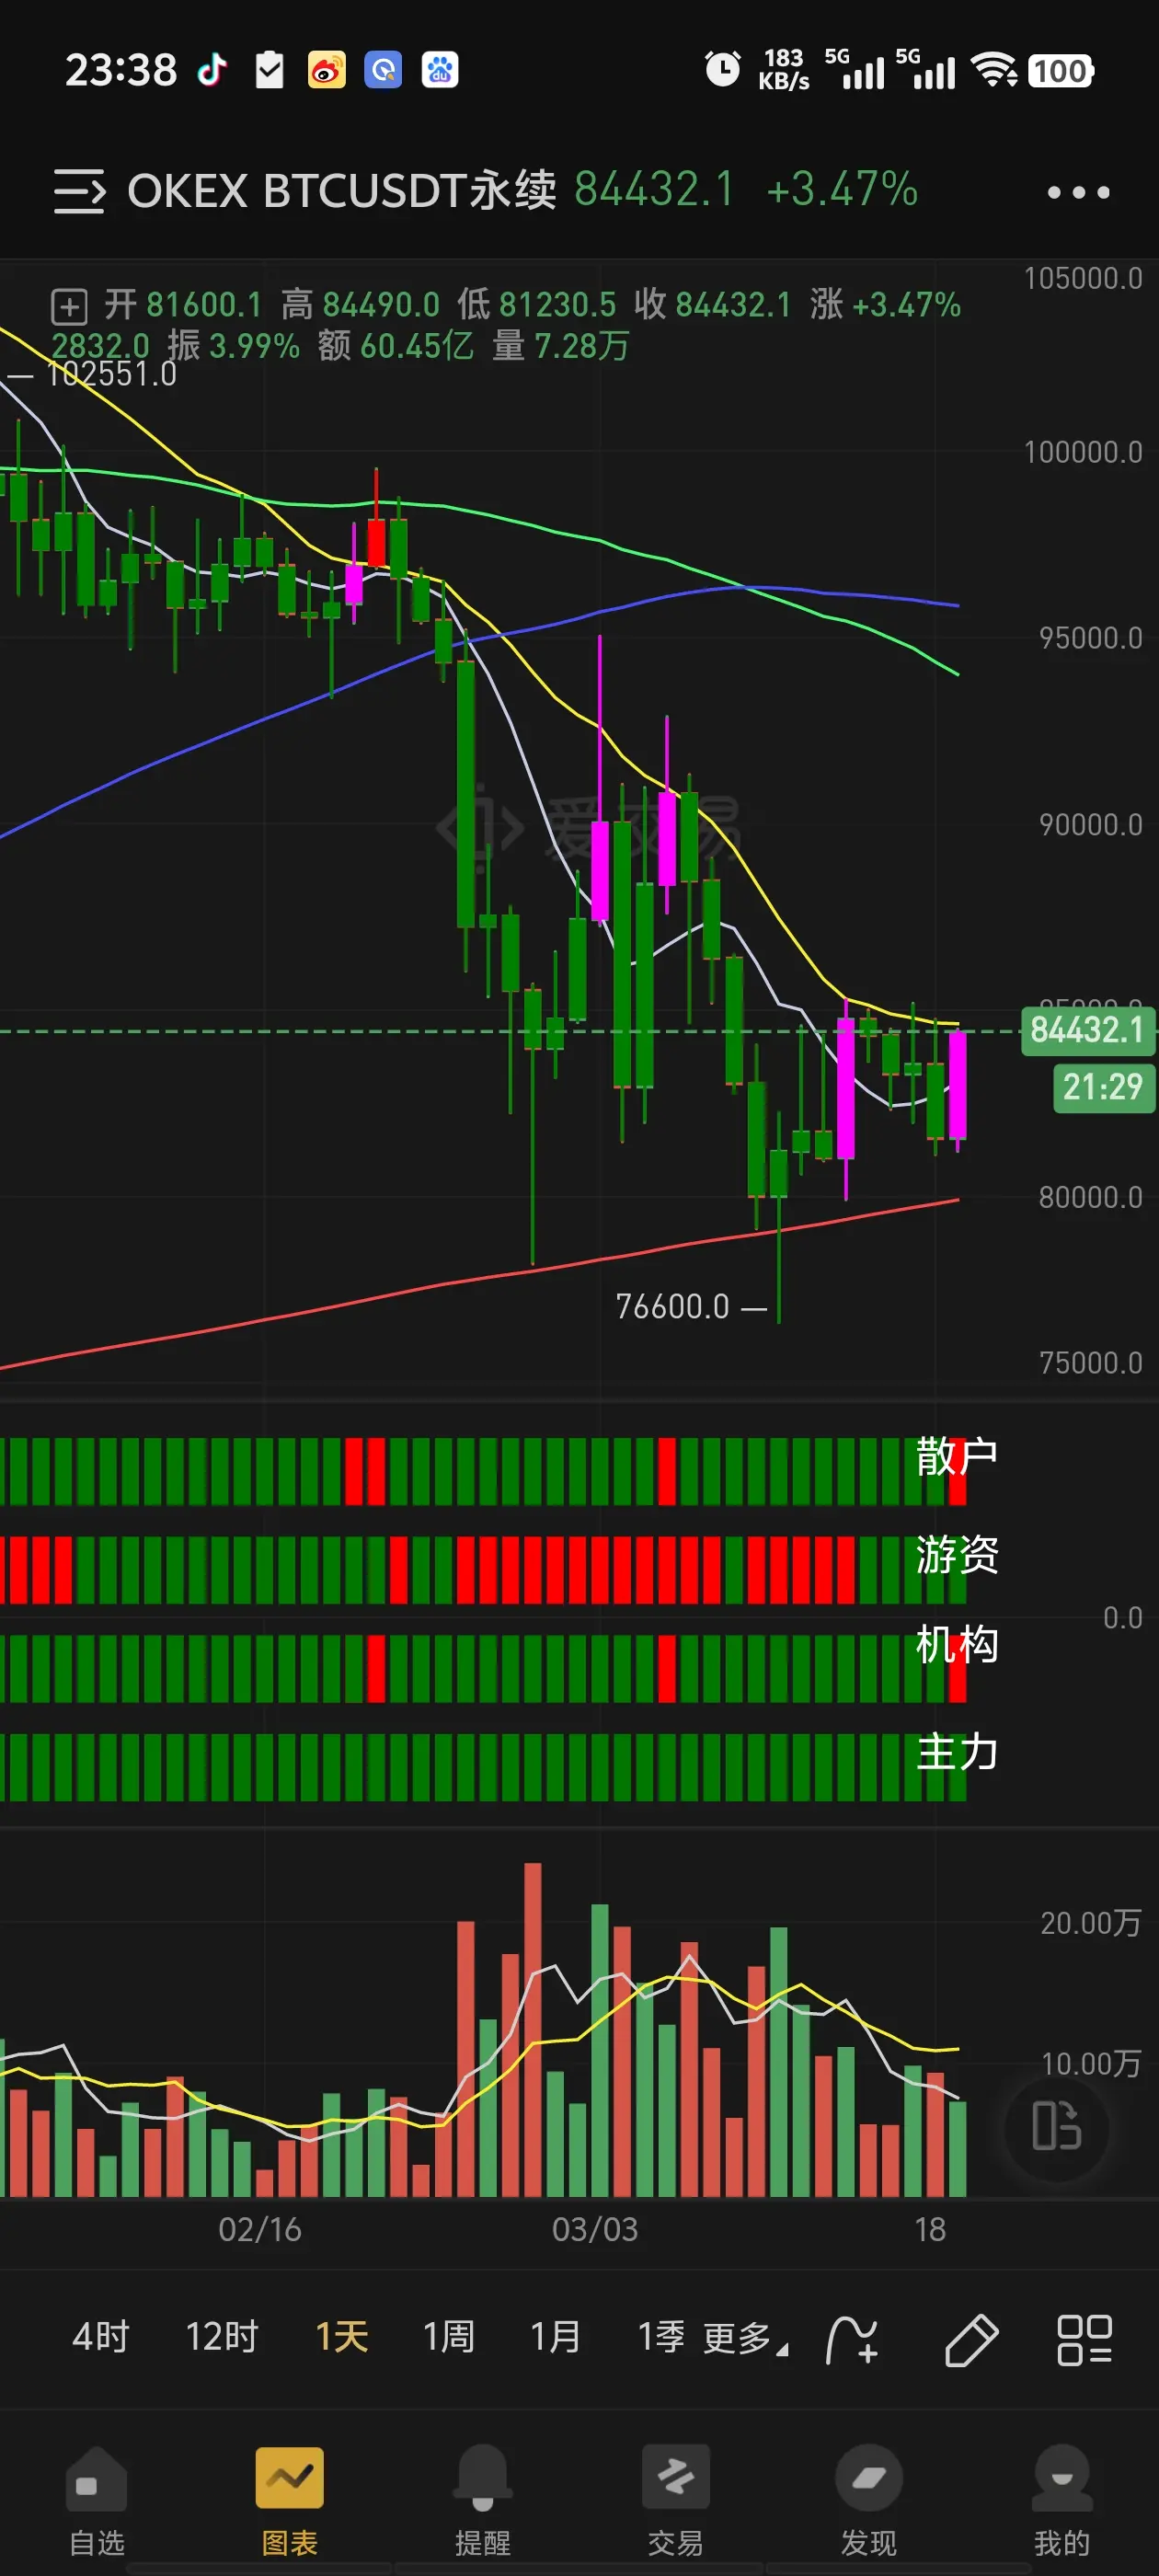Tap the 游资 indicator label
The image size is (1159, 2576).
pos(957,1555)
